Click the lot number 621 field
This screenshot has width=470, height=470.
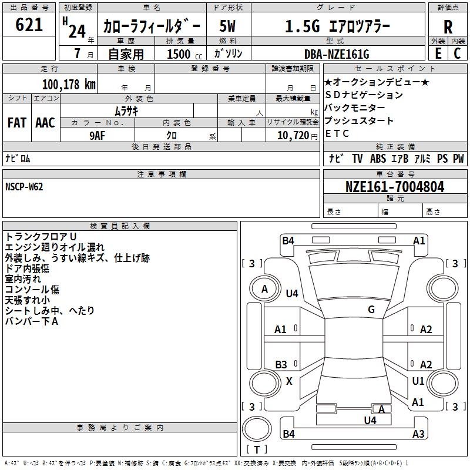click(29, 24)
